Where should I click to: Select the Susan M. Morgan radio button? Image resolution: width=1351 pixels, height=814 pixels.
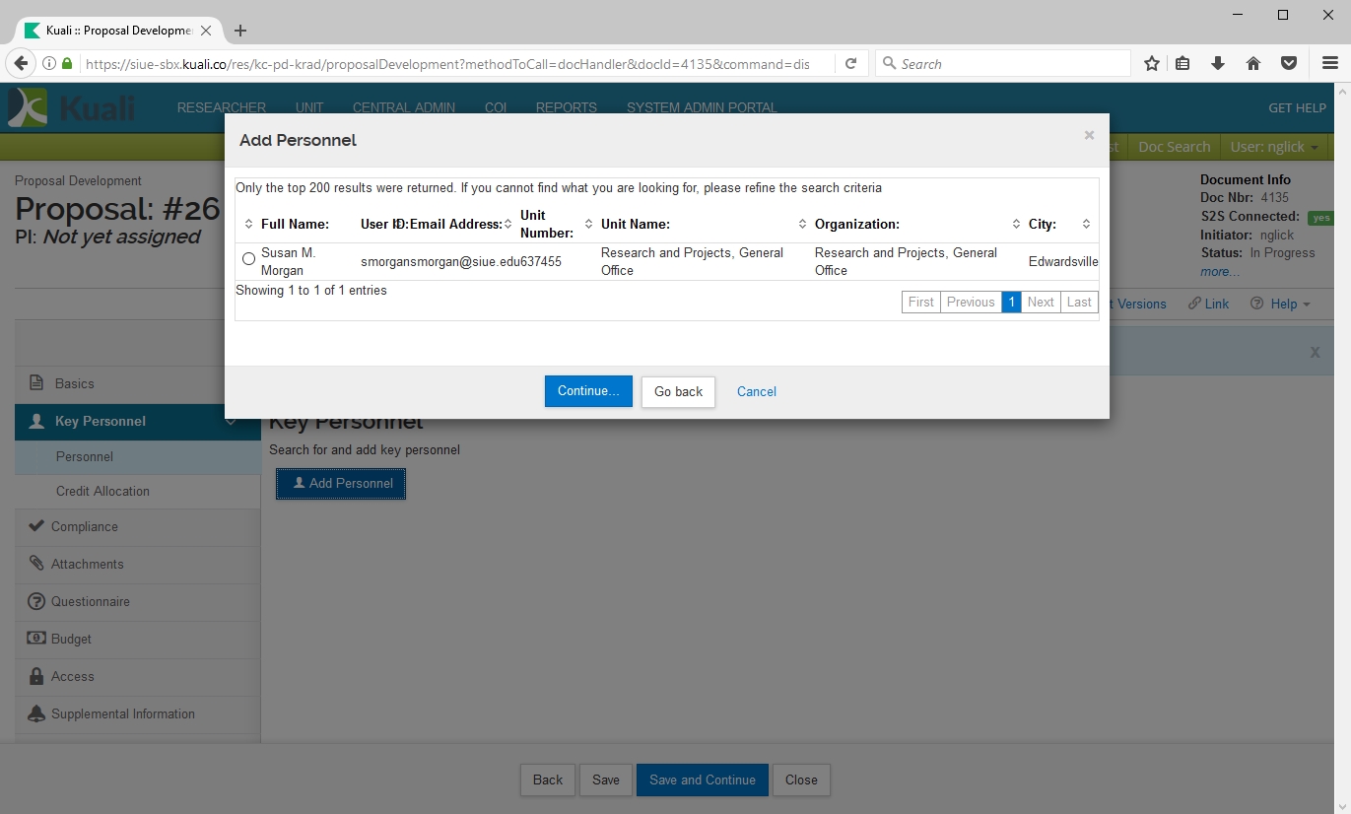click(248, 259)
